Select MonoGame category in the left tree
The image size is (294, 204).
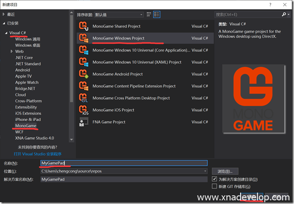(x=26, y=126)
